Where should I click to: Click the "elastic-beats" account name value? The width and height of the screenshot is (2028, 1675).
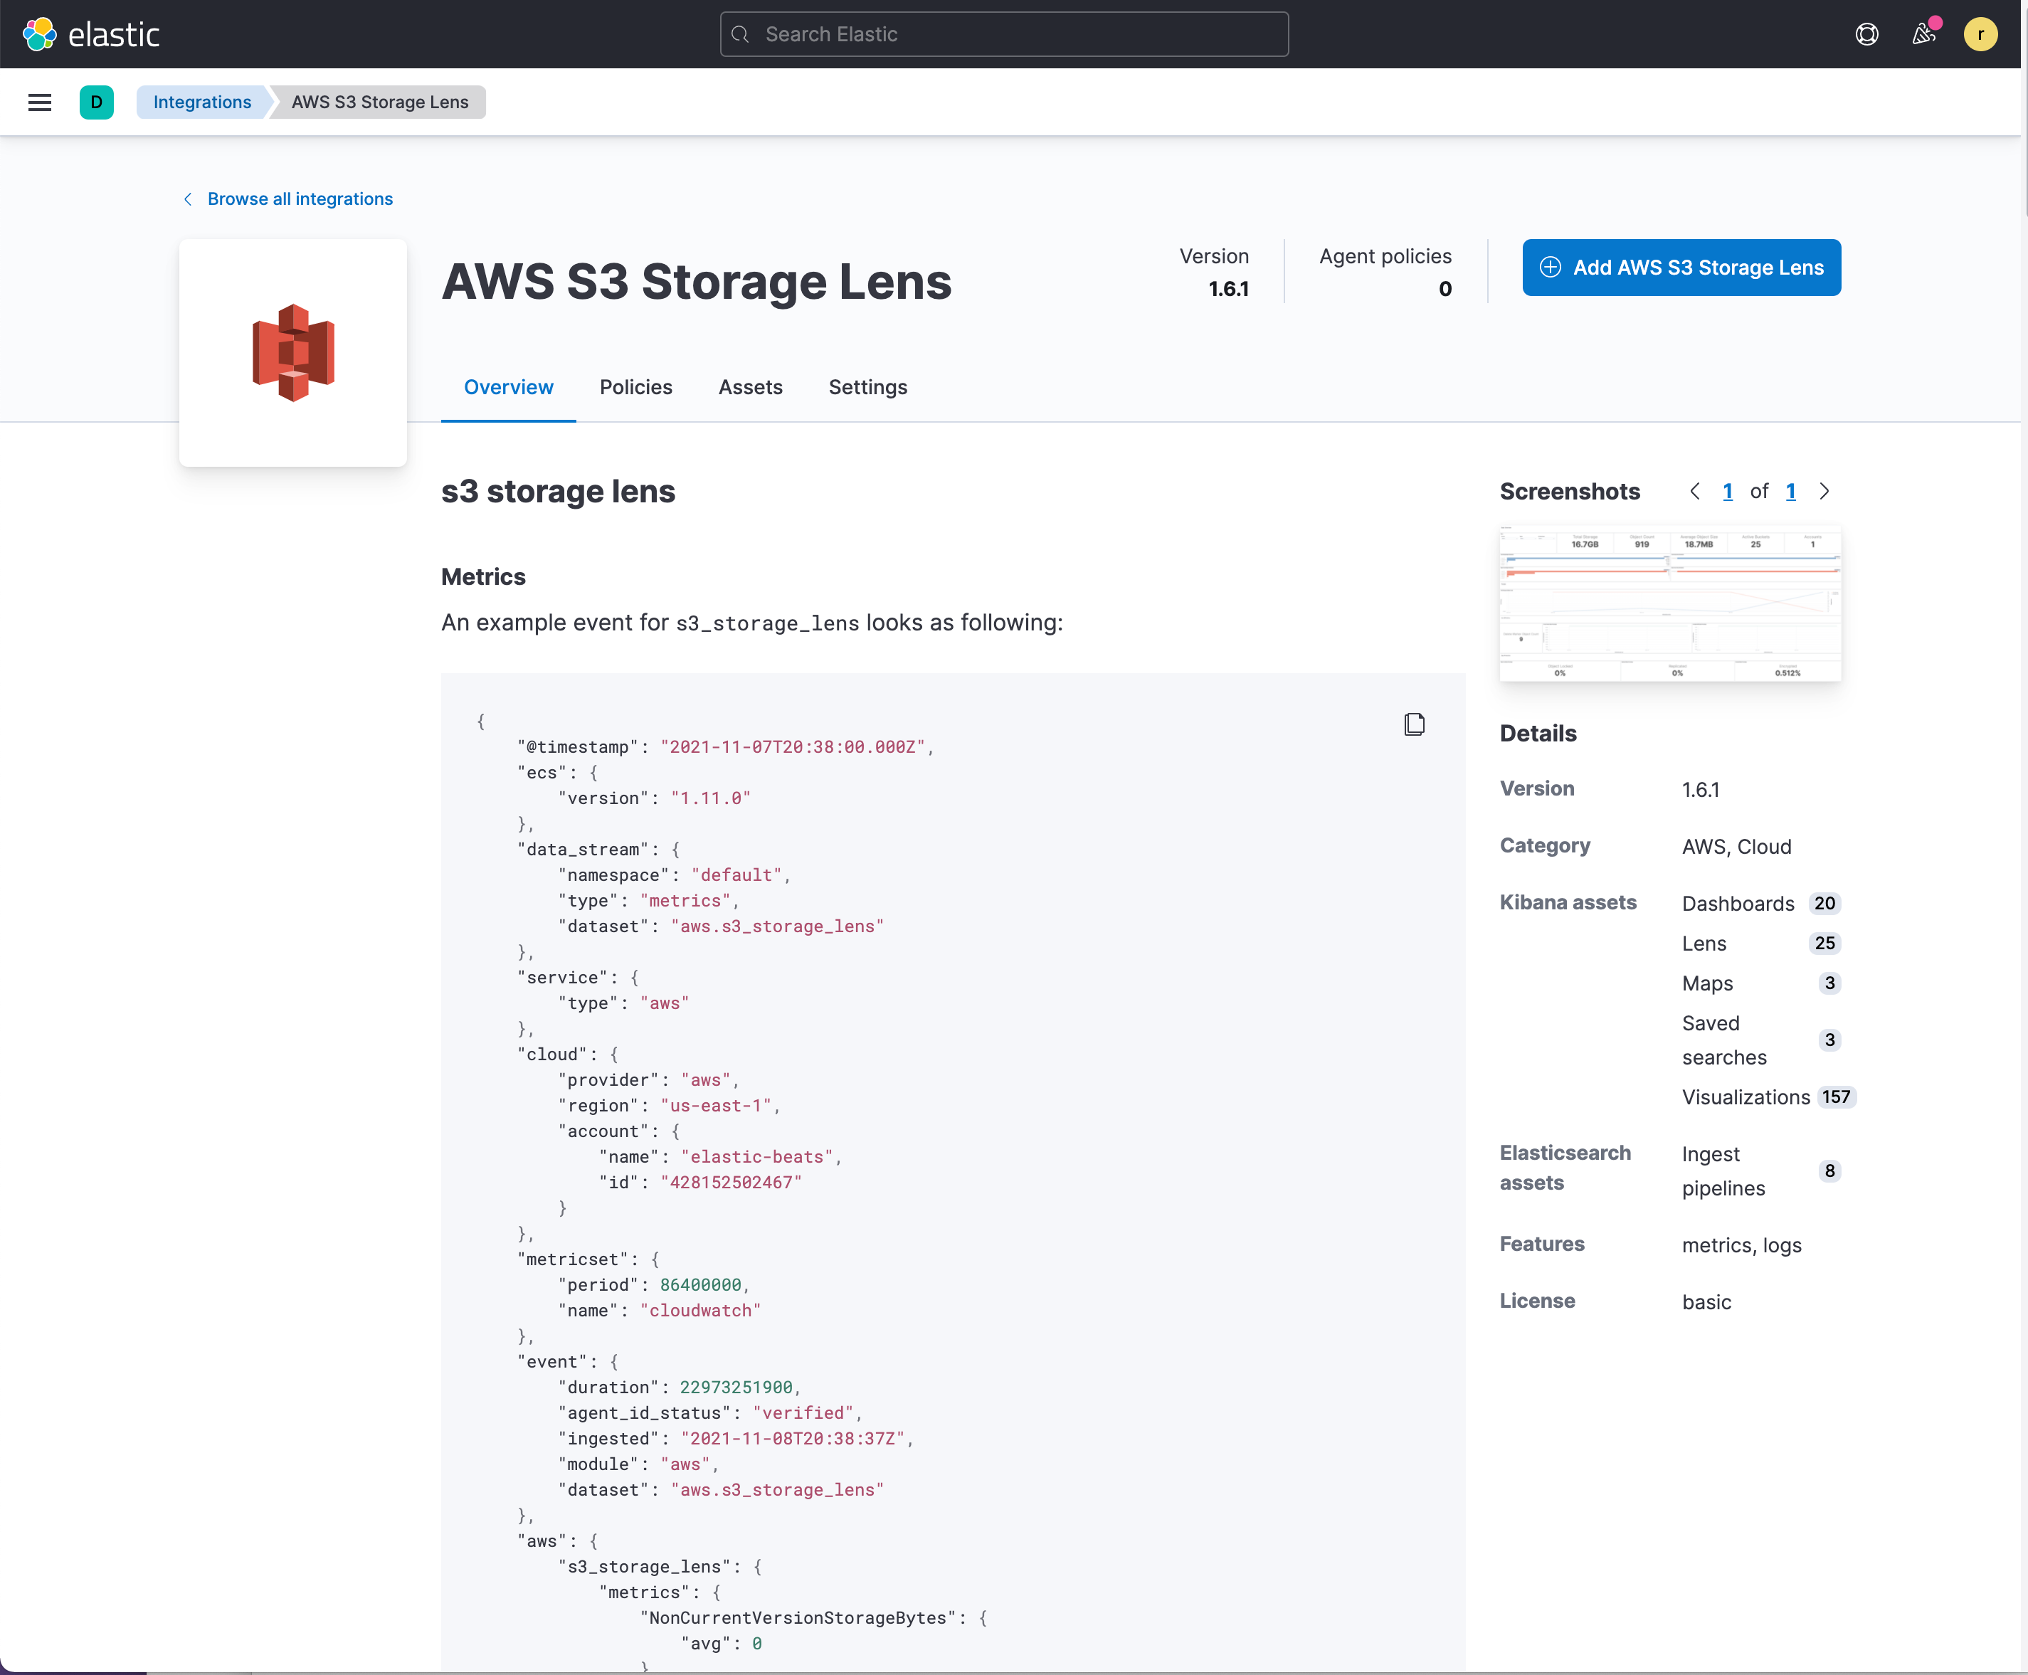pyautogui.click(x=757, y=1156)
